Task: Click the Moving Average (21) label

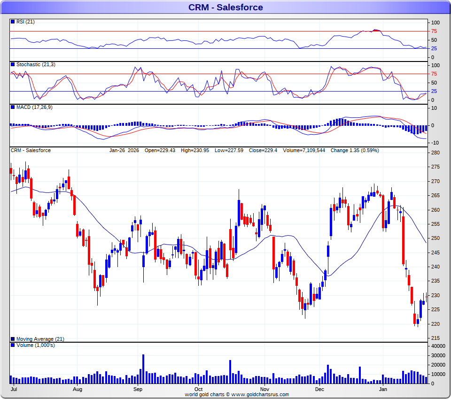Action: click(x=40, y=339)
